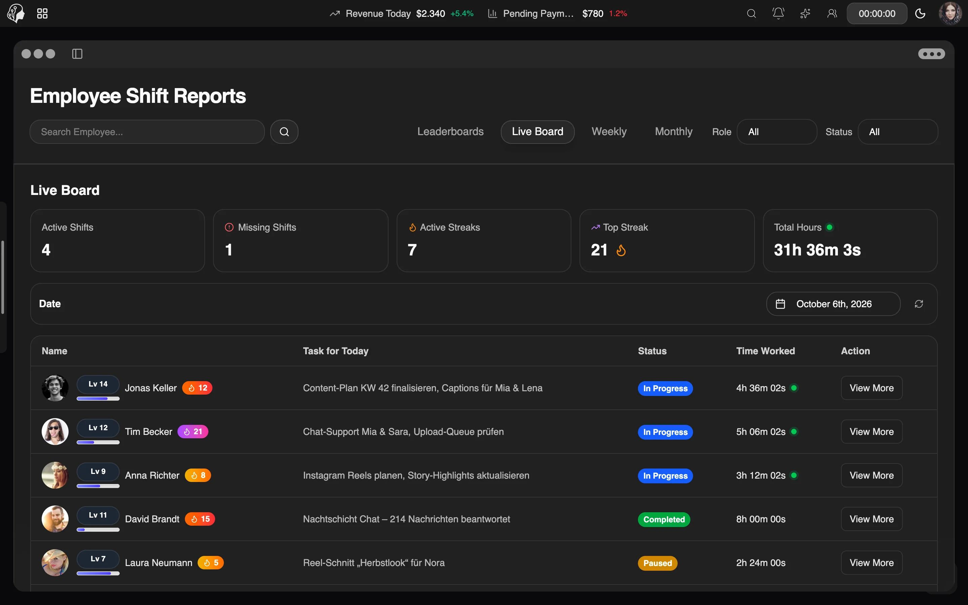Click the top bar search icon
The width and height of the screenshot is (968, 605).
751,13
